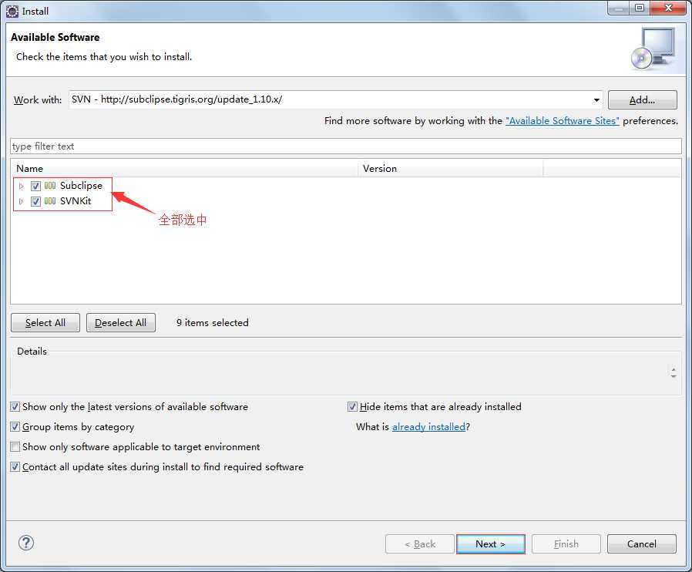Open the Work with dropdown arrow
Screen dimensions: 692x572
[596, 99]
